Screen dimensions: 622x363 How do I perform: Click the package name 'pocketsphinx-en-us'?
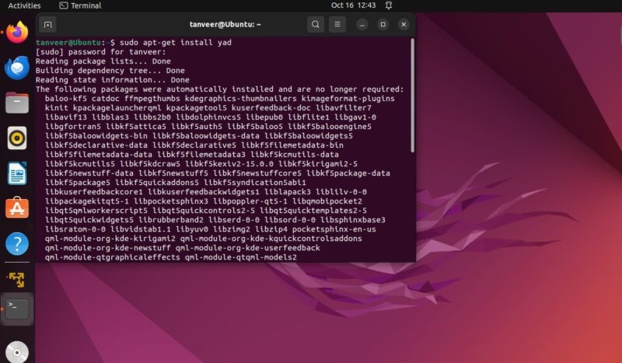click(334, 229)
